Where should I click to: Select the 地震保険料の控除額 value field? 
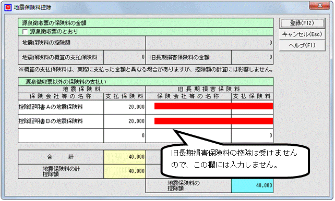coord(209,43)
